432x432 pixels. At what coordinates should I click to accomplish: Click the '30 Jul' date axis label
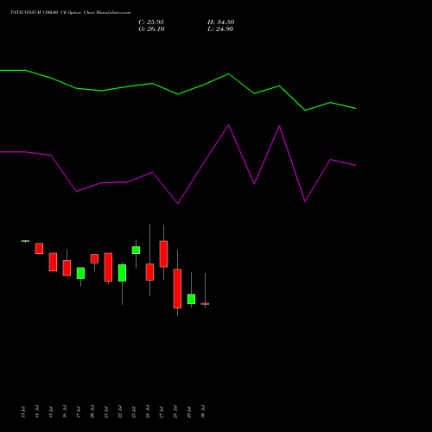[x=203, y=412]
